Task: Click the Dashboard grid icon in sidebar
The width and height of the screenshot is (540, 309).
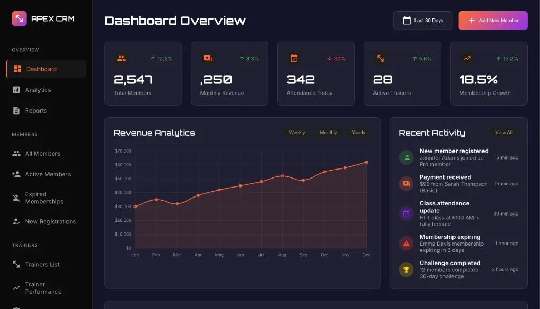Action: coord(17,69)
